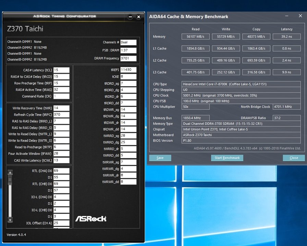Close the ASRock Timing Configurator window

pos(139,17)
